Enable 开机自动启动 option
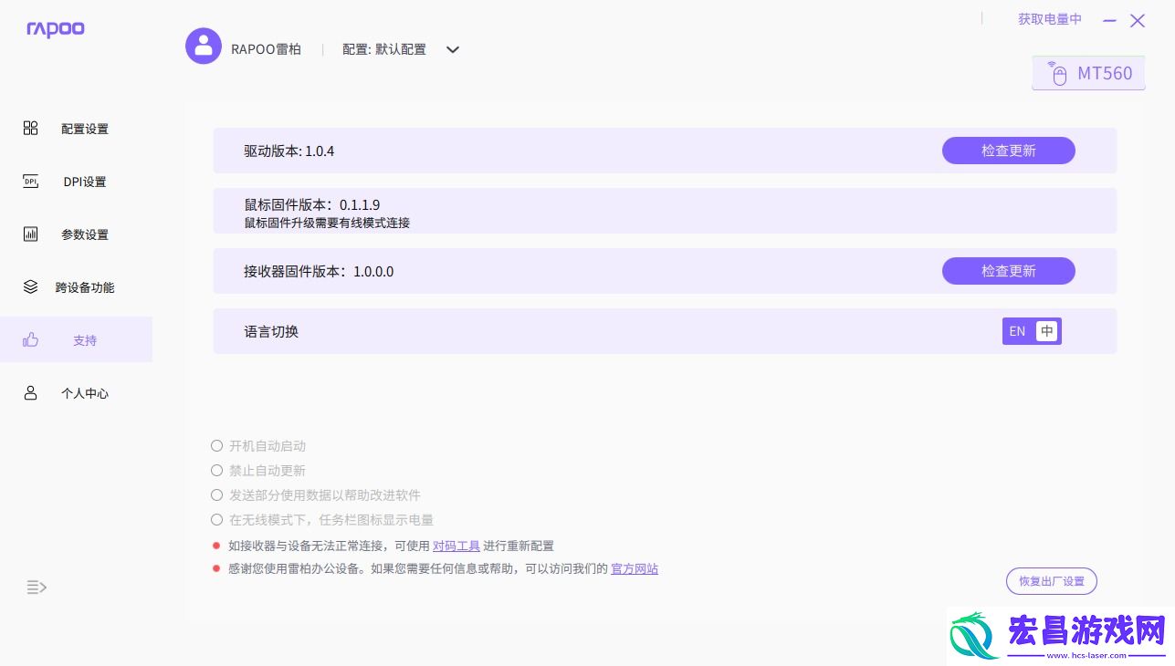The image size is (1175, 666). (216, 446)
